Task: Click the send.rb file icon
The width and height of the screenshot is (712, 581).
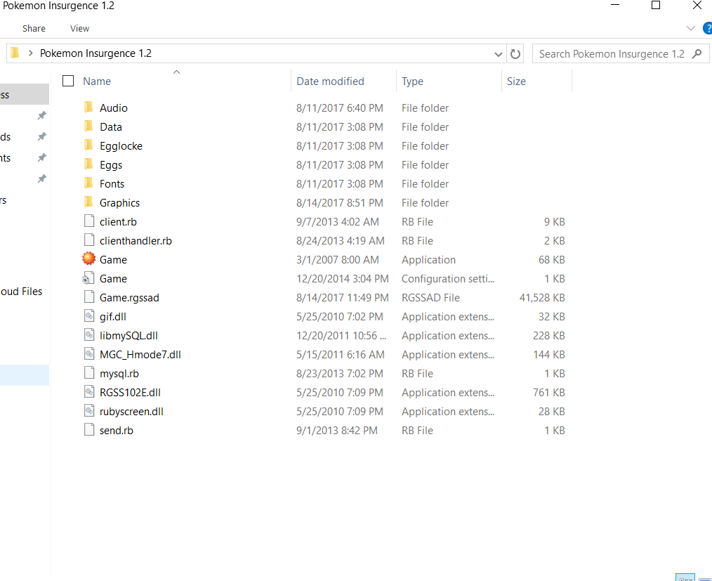Action: point(89,430)
